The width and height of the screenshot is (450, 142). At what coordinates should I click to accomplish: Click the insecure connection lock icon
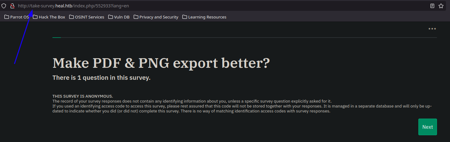tap(12, 6)
